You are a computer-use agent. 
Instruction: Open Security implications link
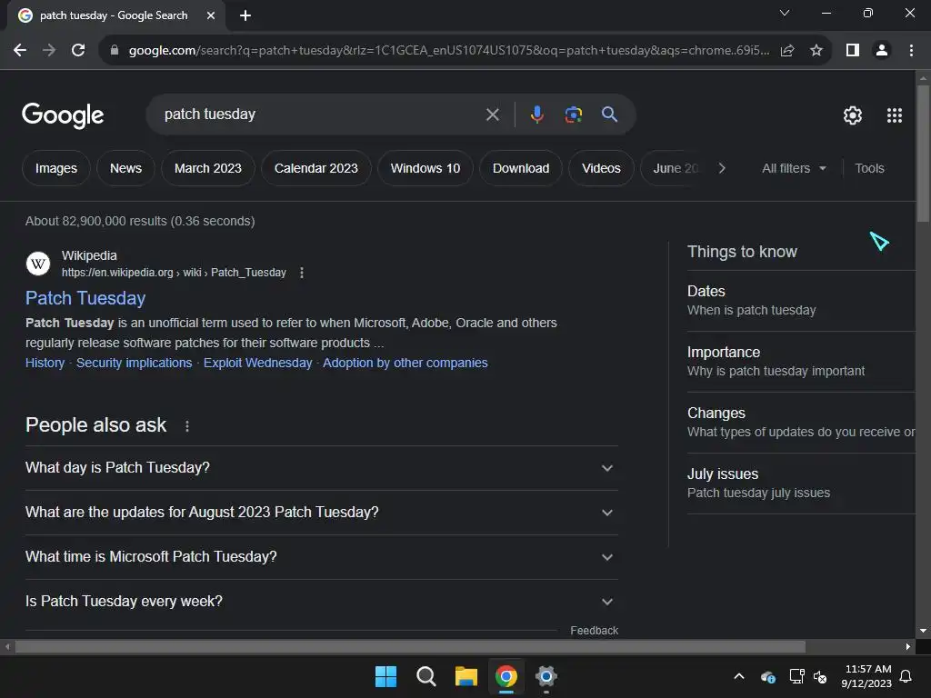[135, 363]
